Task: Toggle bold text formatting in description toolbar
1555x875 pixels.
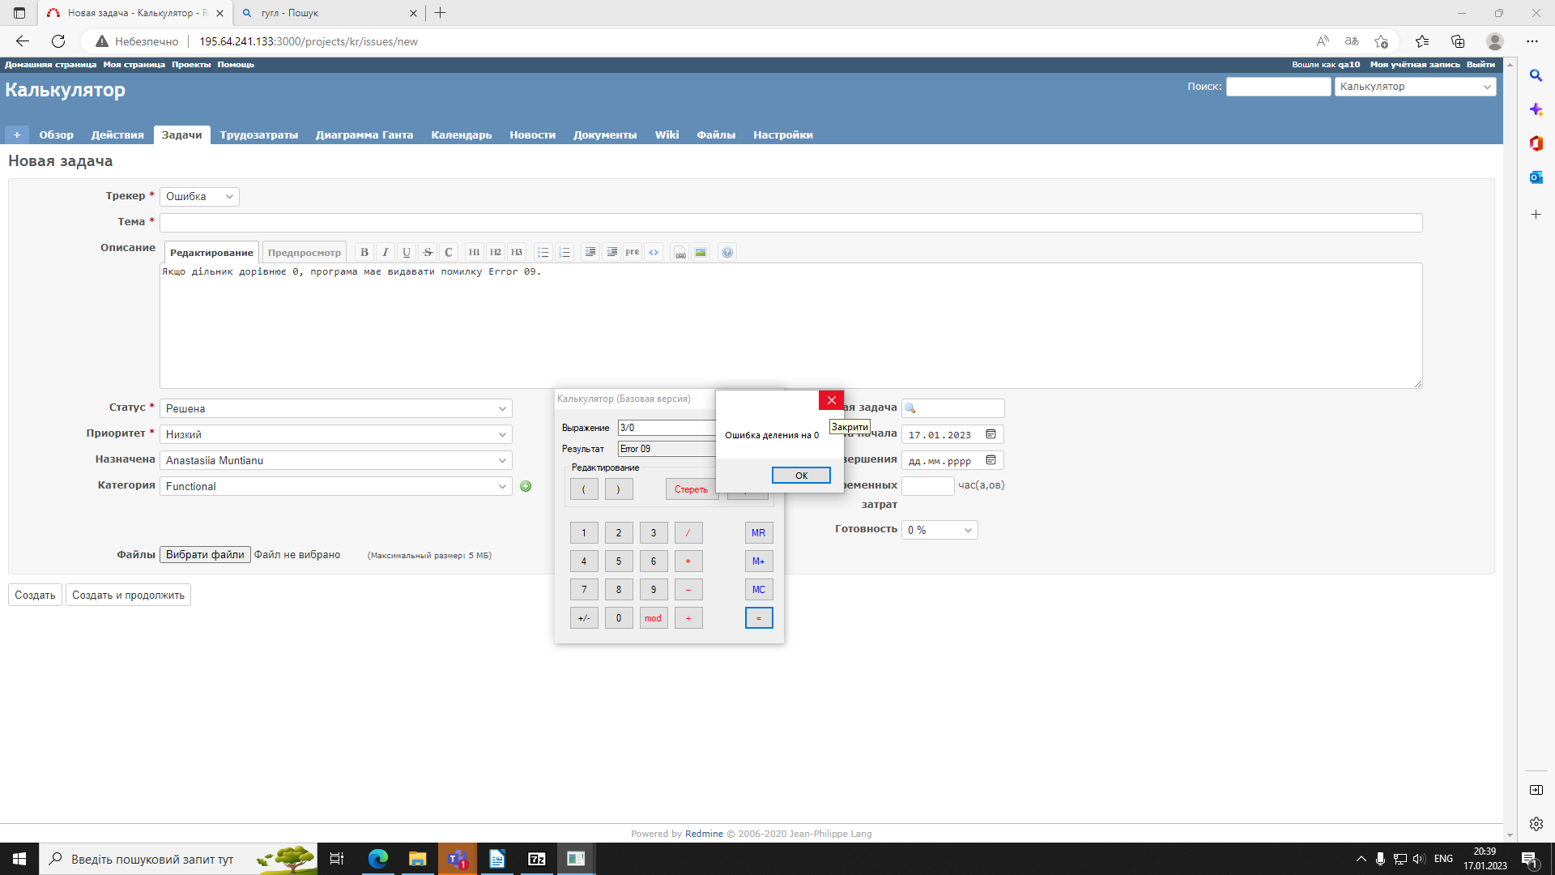Action: point(364,252)
